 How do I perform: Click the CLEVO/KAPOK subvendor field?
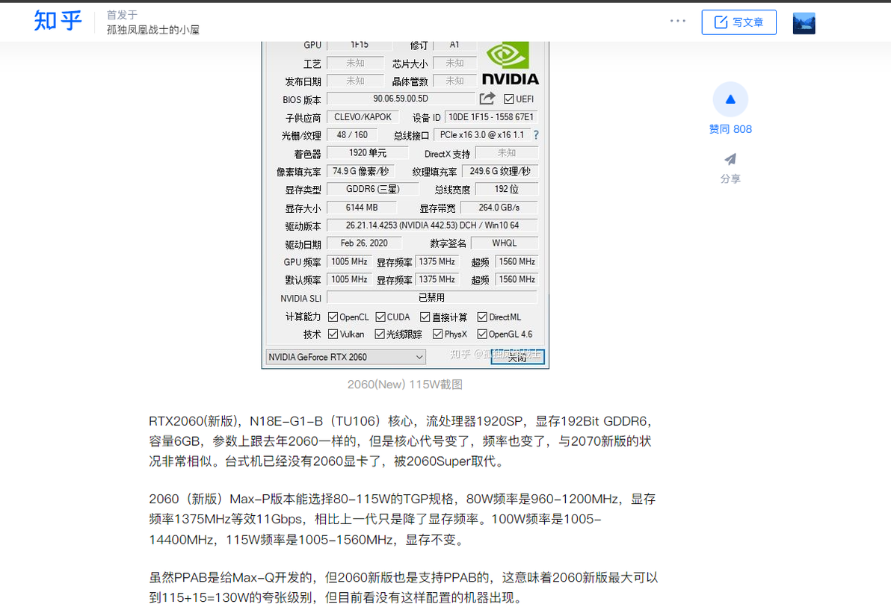coord(363,117)
